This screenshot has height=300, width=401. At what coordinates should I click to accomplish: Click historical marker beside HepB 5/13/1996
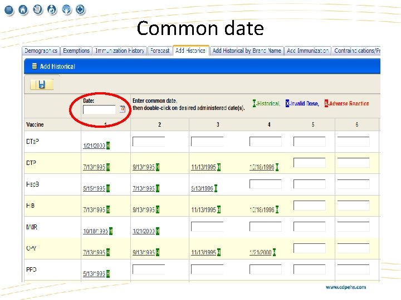tap(216, 188)
